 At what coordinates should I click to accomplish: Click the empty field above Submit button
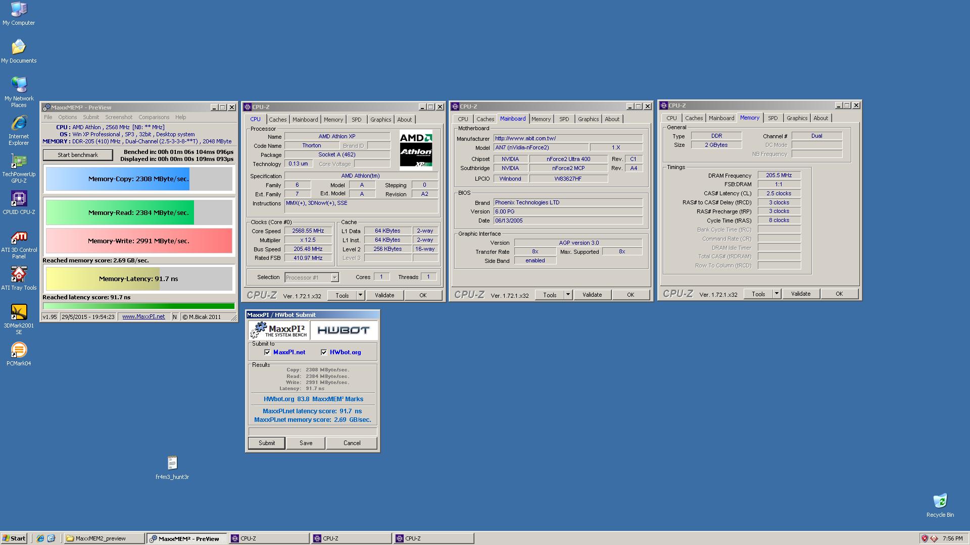[312, 431]
